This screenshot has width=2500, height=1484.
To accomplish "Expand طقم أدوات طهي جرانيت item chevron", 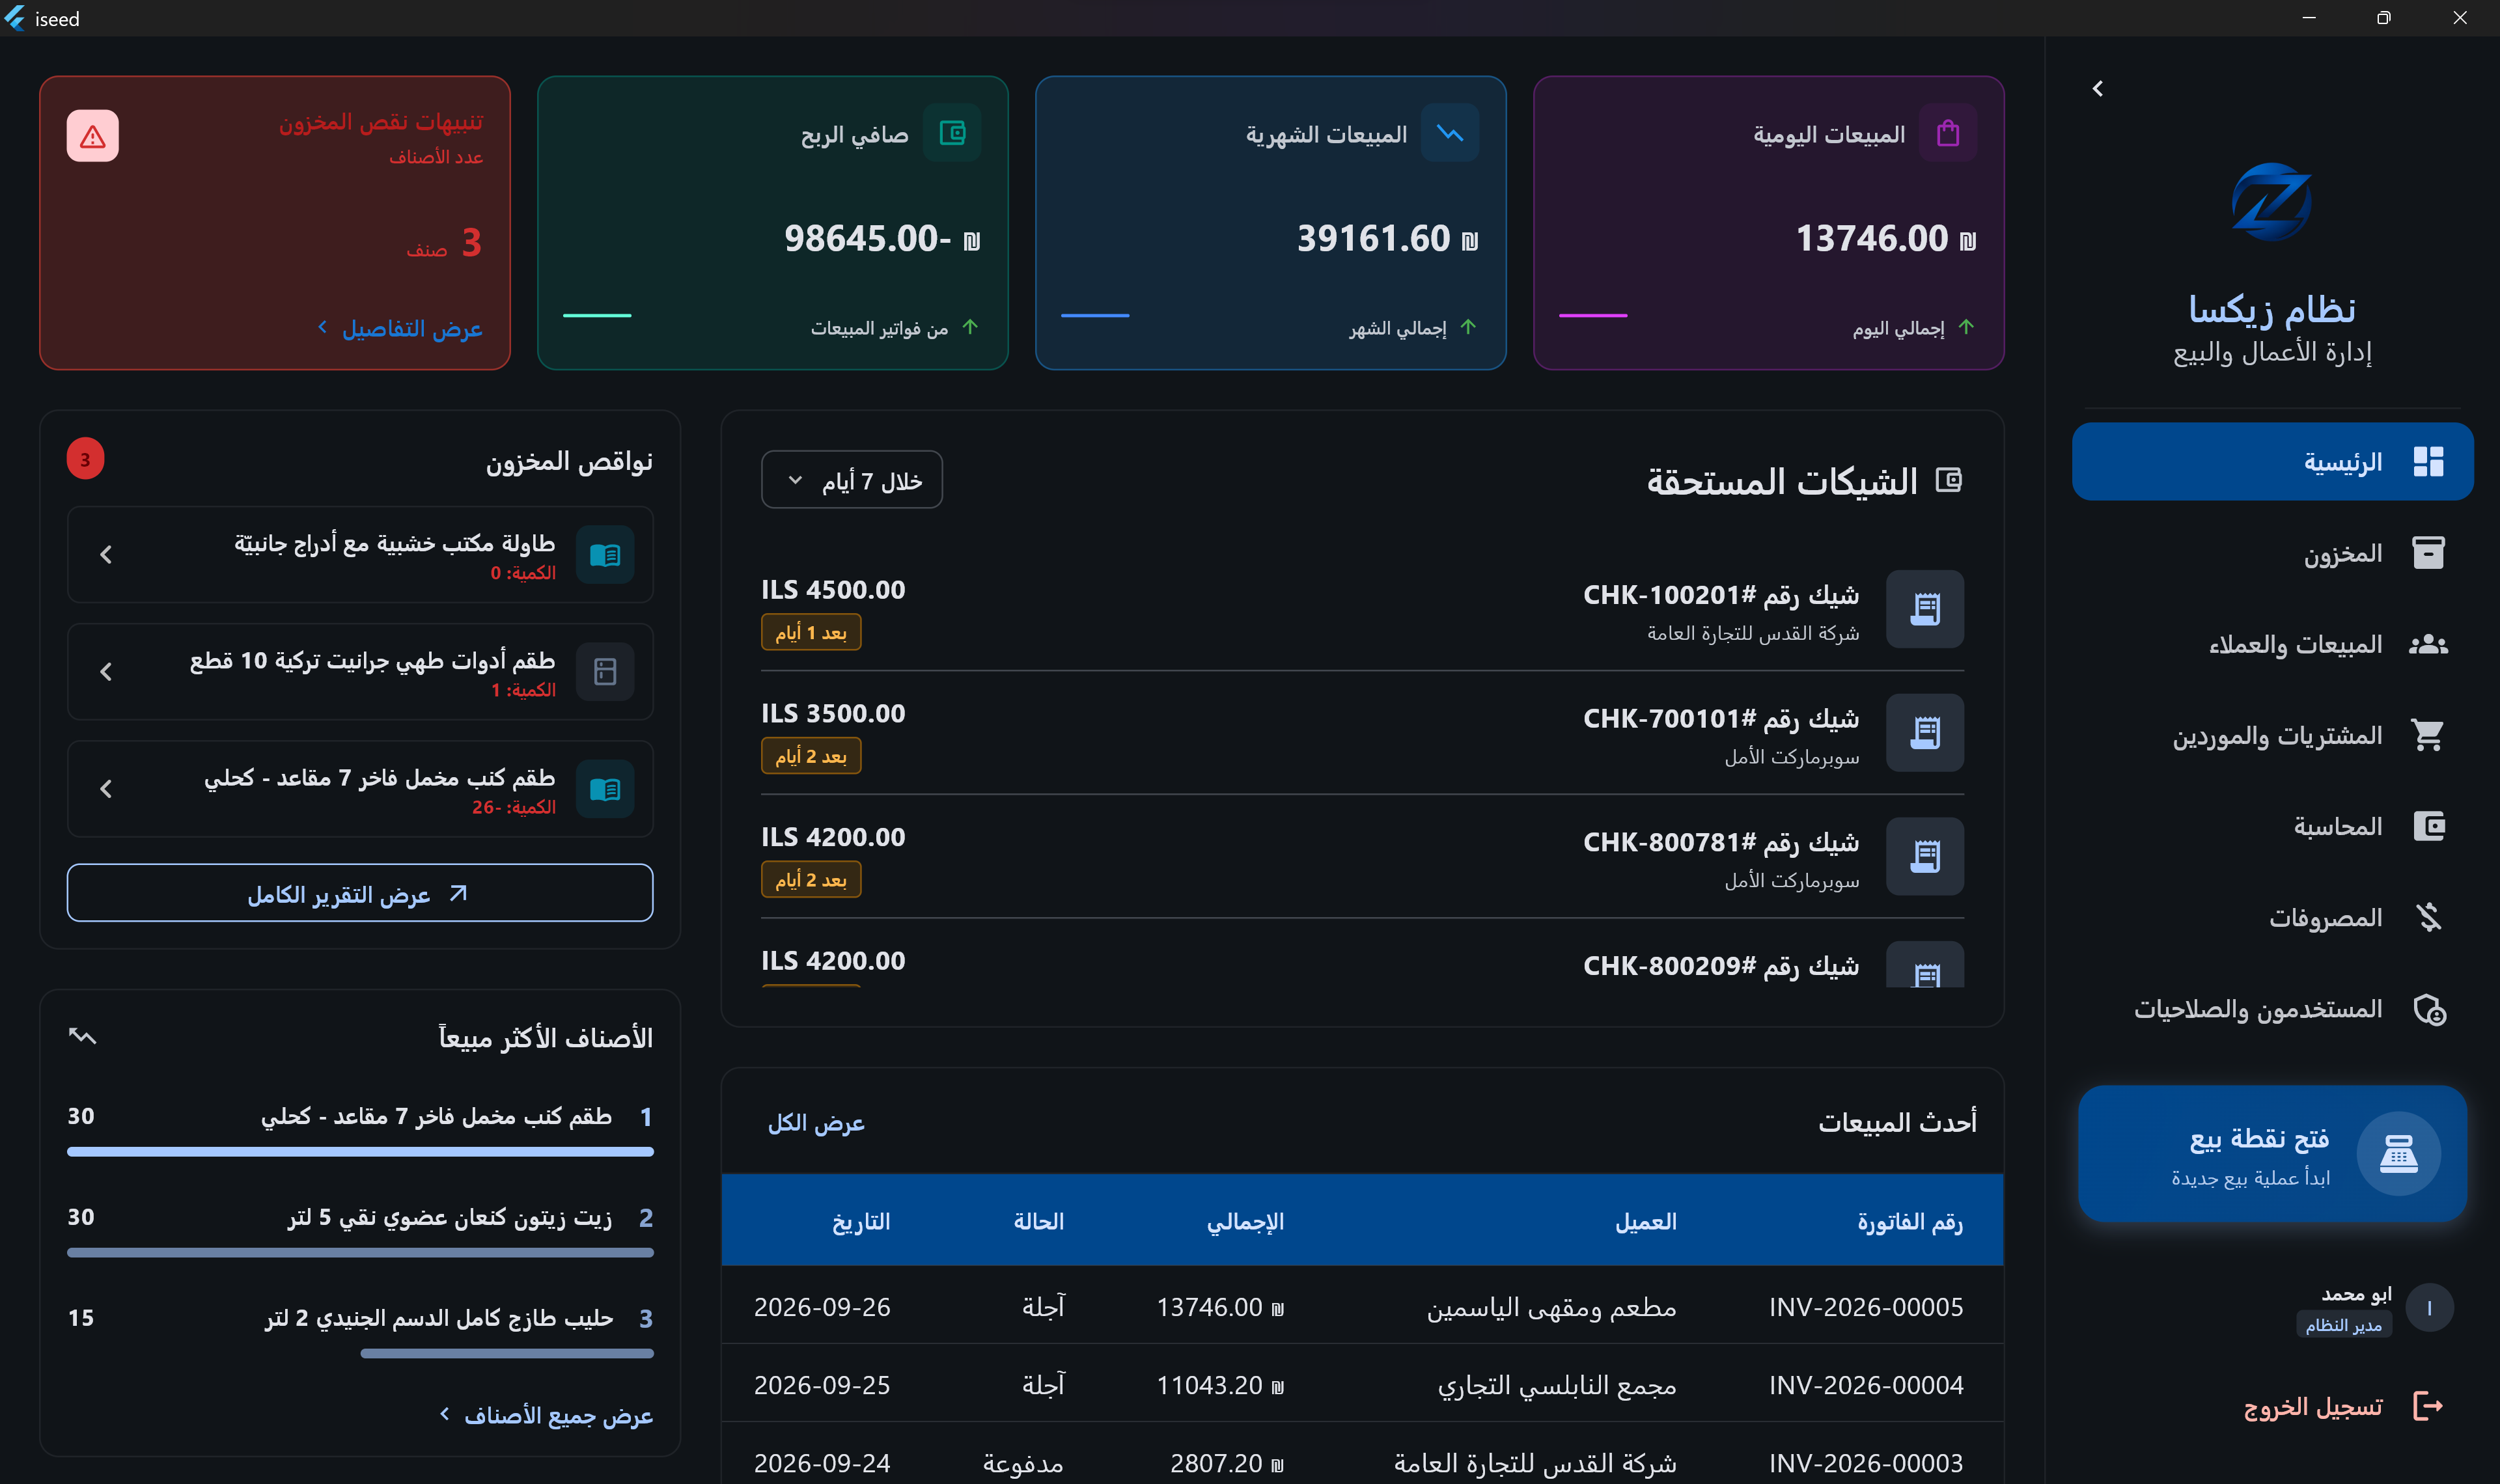I will pos(106,671).
